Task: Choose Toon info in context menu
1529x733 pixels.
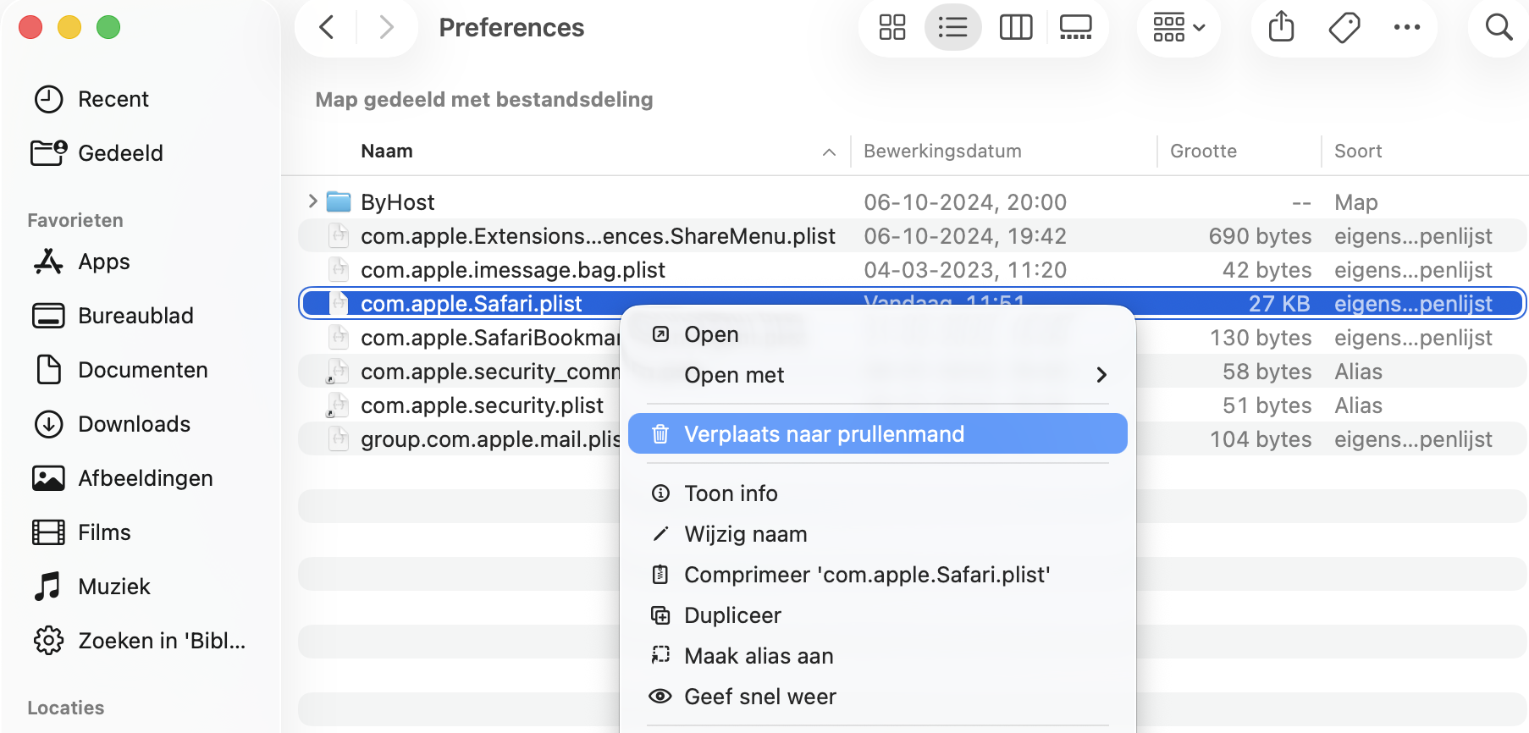Action: click(877, 493)
